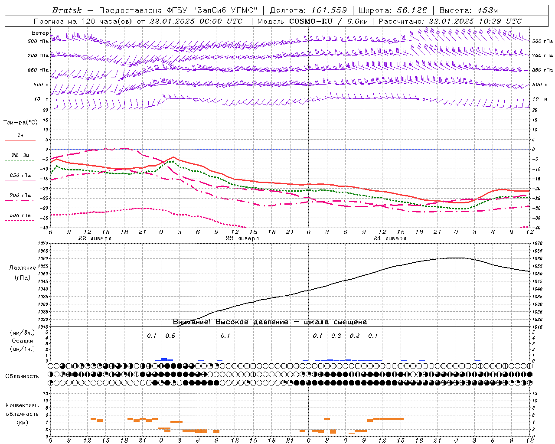Select the Долгота: 101.559 header field
555x444 pixels.
click(308, 10)
